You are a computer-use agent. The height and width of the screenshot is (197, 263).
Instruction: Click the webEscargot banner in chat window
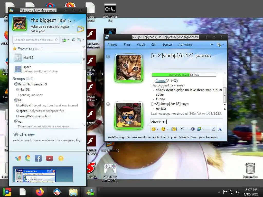click(x=163, y=137)
